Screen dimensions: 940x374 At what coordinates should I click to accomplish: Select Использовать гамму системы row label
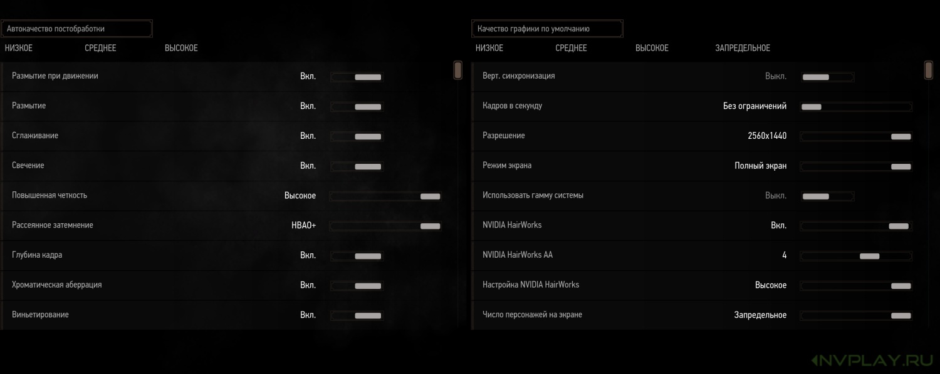(x=533, y=195)
